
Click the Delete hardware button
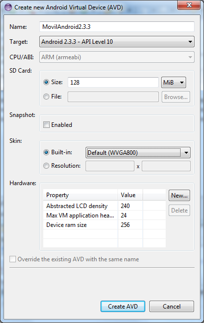pos(179,211)
